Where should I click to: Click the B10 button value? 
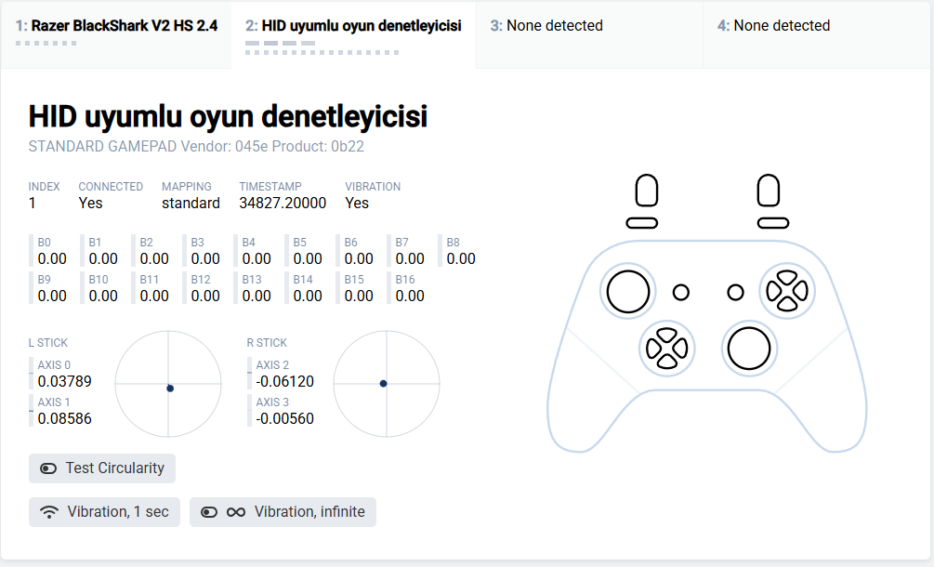click(103, 296)
